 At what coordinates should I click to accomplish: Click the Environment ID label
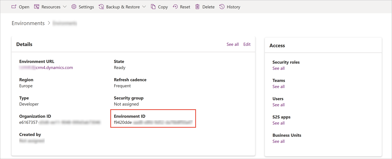point(130,116)
